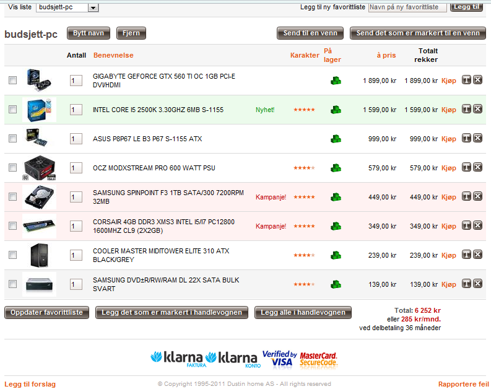Open SAMSUNG DVD±R/RW product name
Viewport: 491px width, 389px height.
coord(166,284)
